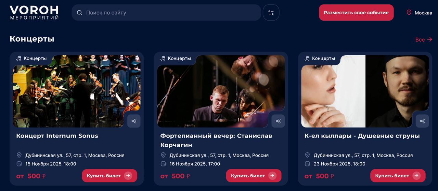Image resolution: width=438 pixels, height=191 pixels.
Task: Focus the Поиск по сайту search field
Action: coord(166,13)
